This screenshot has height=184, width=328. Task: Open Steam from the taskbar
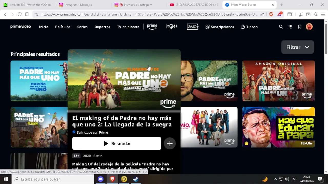pyautogui.click(x=136, y=179)
